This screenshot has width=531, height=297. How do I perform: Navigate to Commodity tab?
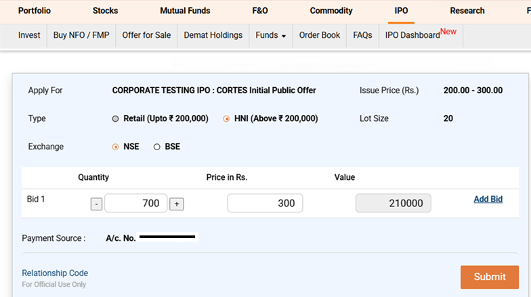click(x=331, y=11)
